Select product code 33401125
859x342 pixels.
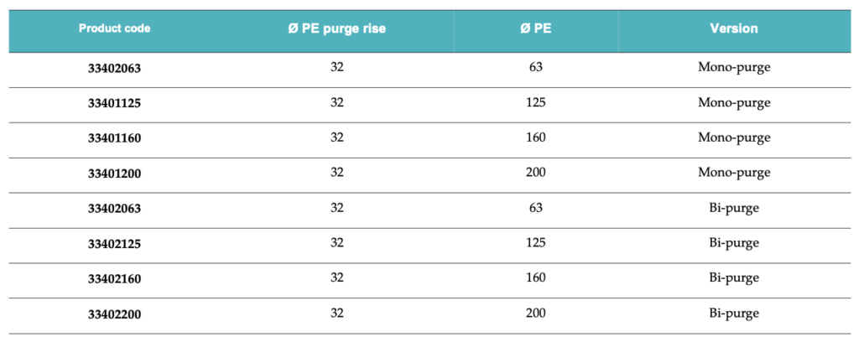[114, 103]
